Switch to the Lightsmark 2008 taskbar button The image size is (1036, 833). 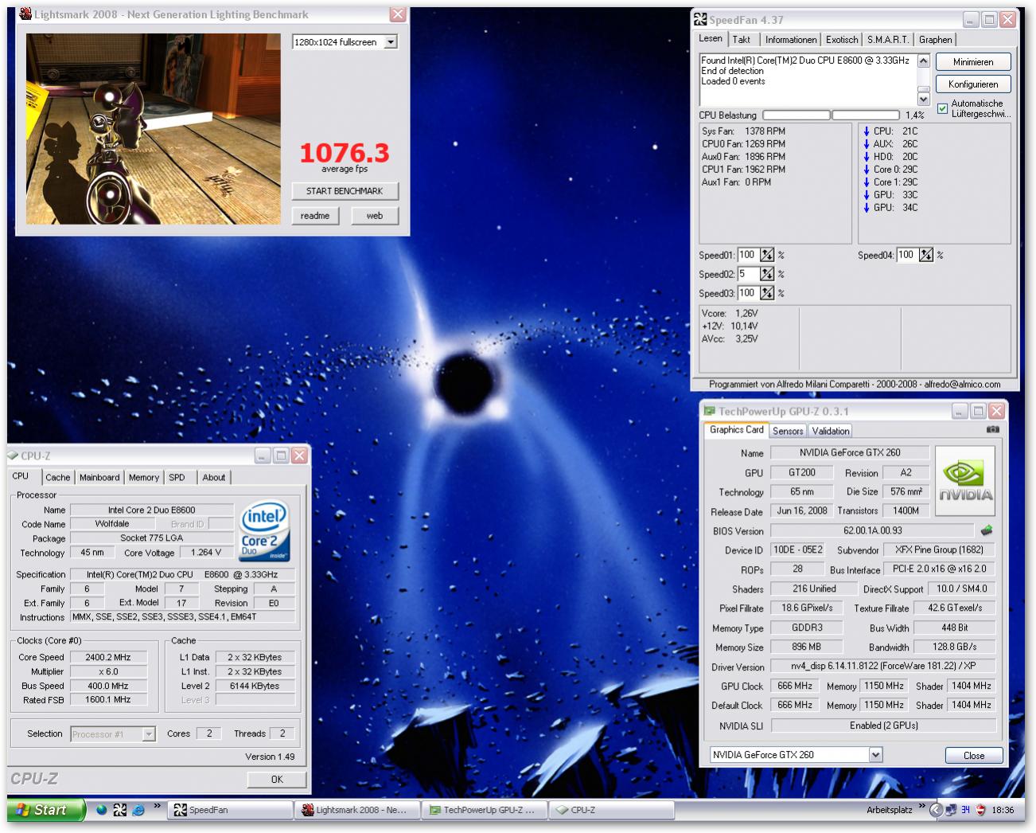357,810
